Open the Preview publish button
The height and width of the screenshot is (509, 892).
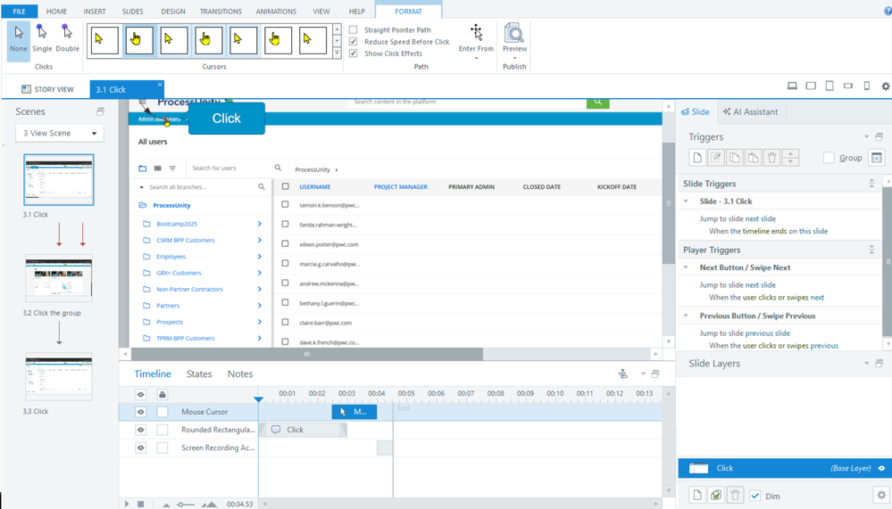(x=514, y=41)
